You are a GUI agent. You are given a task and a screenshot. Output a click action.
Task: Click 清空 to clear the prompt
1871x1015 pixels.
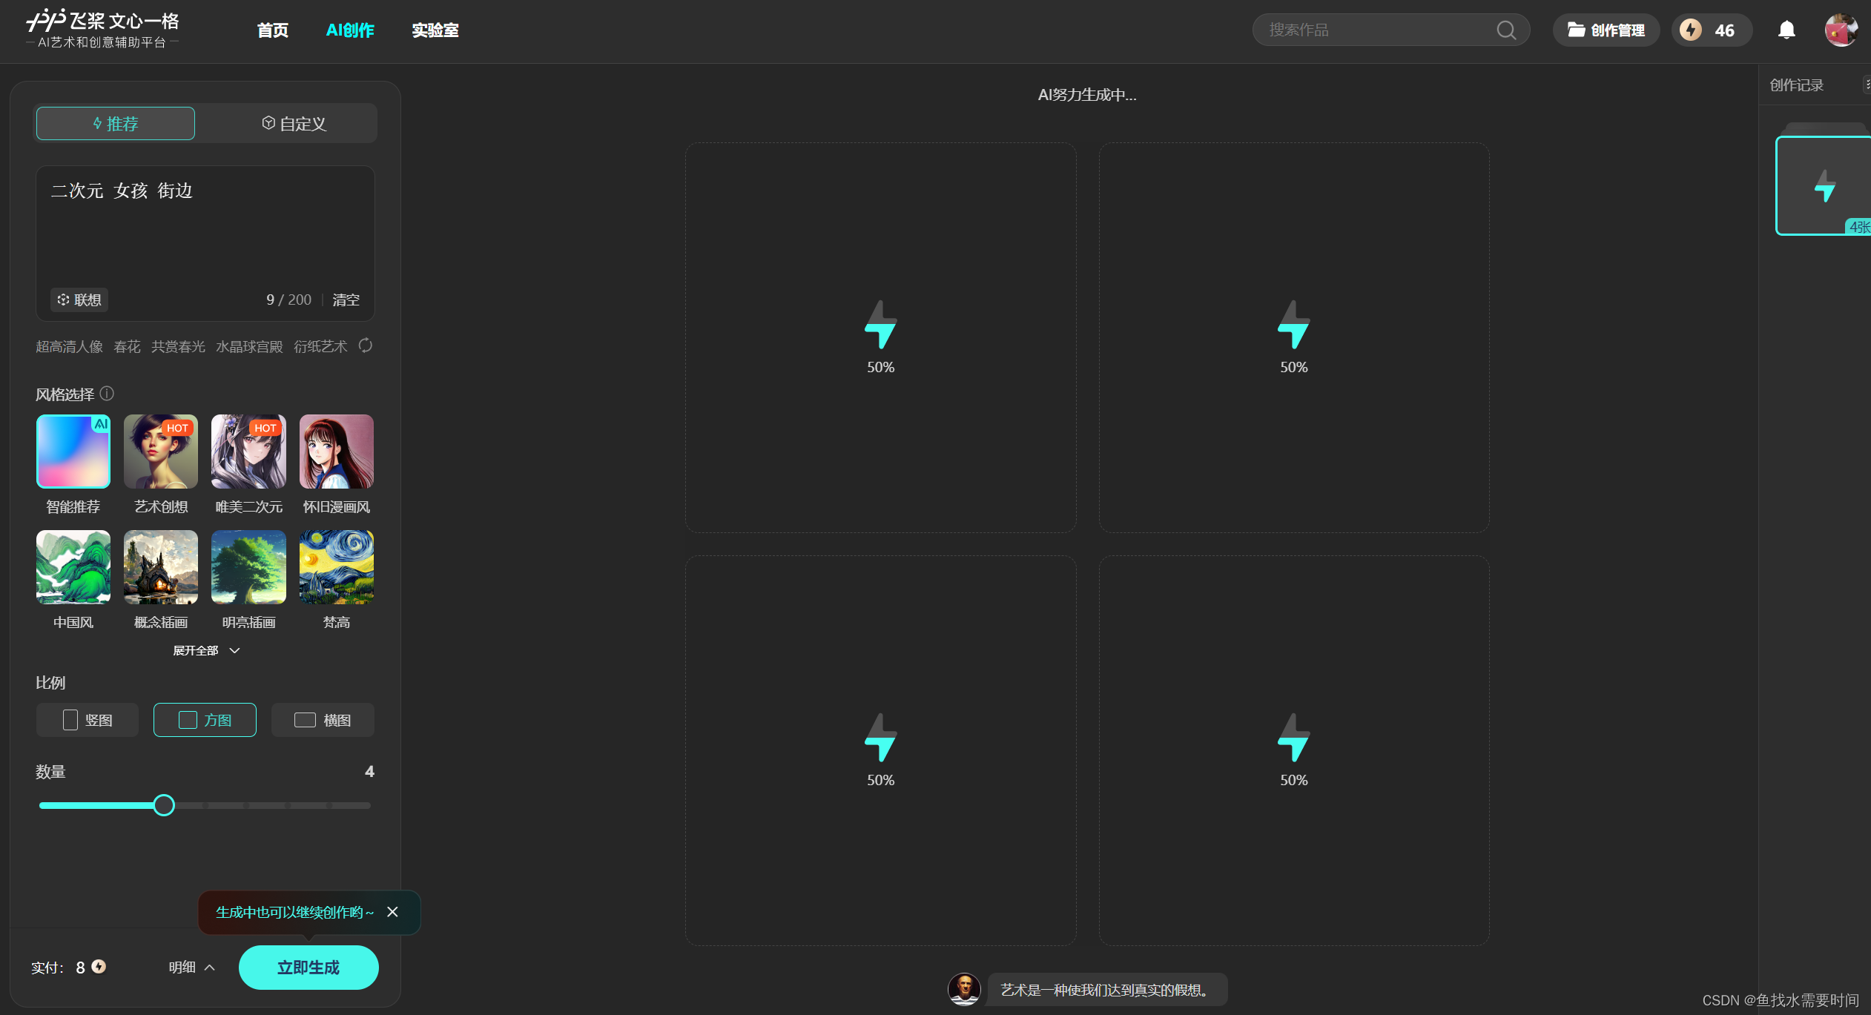pyautogui.click(x=346, y=300)
